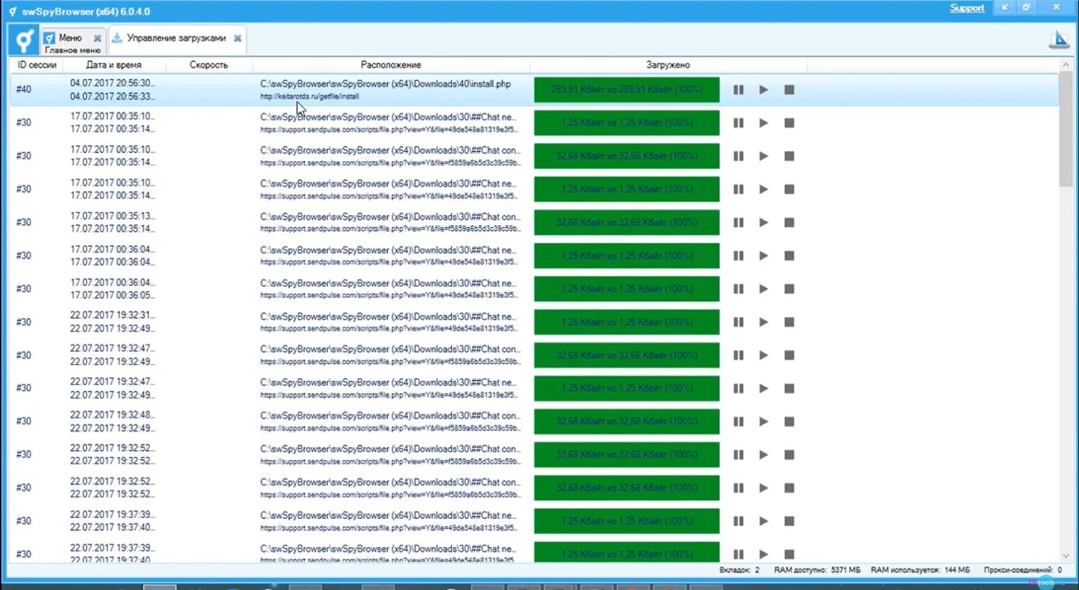Click the 283,91 Кбайт progress bar

tap(627, 89)
